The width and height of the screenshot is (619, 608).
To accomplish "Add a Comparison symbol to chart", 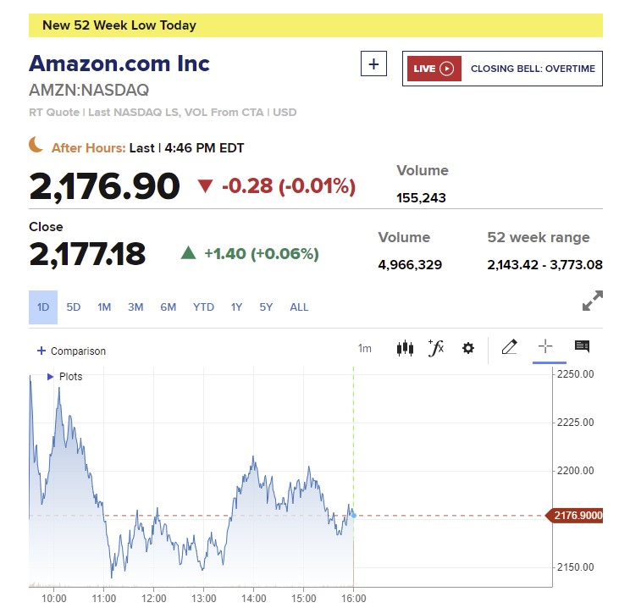I will tap(71, 351).
